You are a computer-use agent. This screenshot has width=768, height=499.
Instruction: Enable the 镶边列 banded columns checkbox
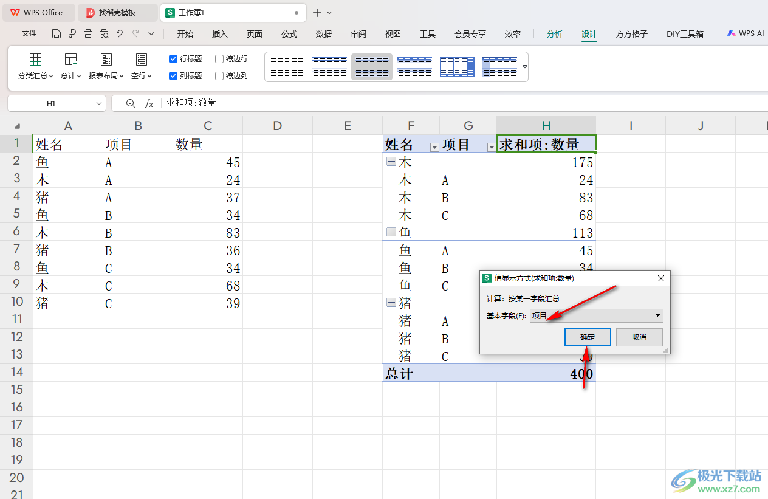pos(219,76)
